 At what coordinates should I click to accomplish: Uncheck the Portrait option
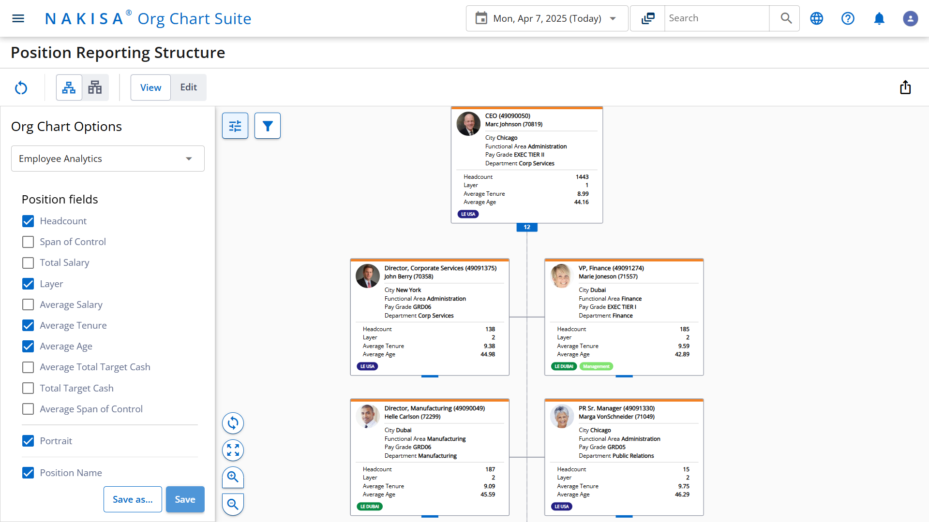28,440
